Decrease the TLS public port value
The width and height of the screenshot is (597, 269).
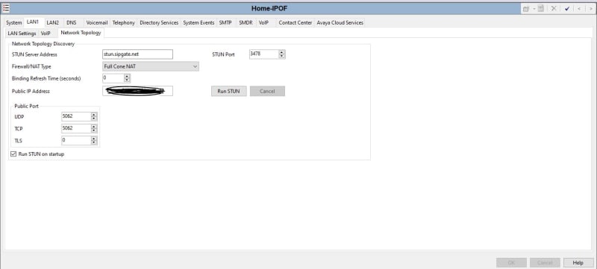pyautogui.click(x=94, y=143)
